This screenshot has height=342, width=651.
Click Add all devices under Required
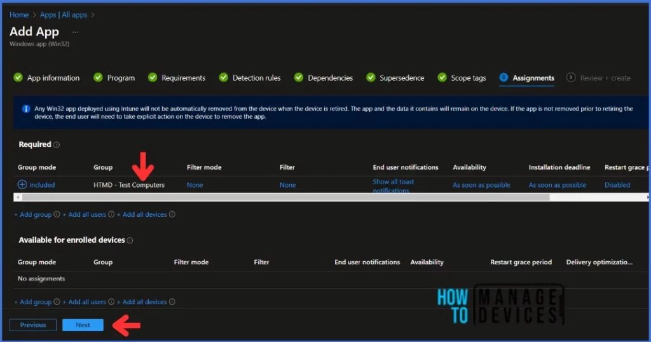142,215
